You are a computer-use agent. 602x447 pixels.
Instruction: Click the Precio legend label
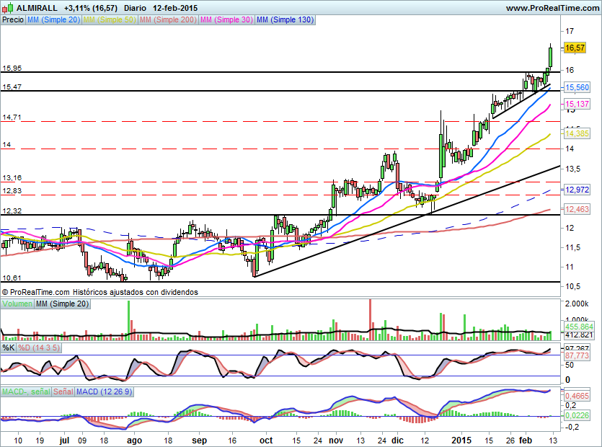12,20
